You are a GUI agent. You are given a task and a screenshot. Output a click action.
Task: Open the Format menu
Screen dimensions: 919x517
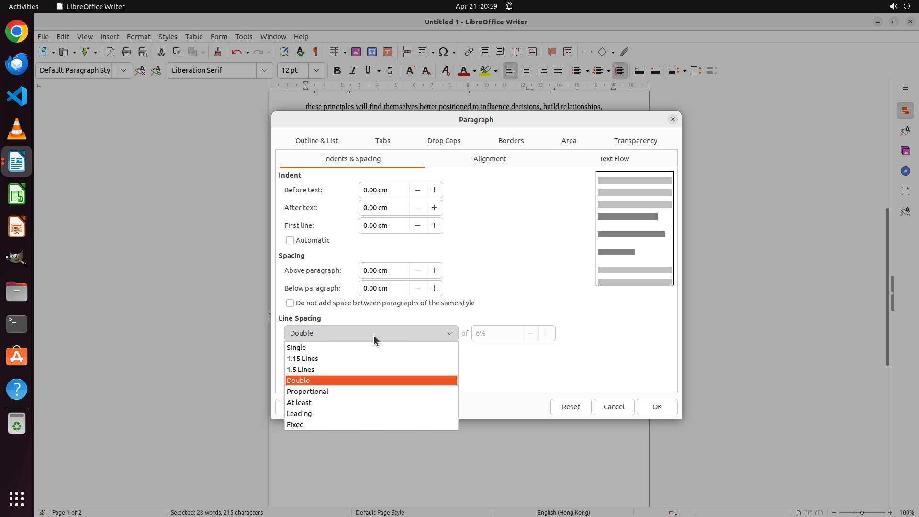[x=138, y=37]
